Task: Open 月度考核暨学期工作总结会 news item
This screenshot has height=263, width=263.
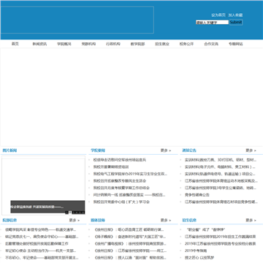Action: [x=121, y=188]
